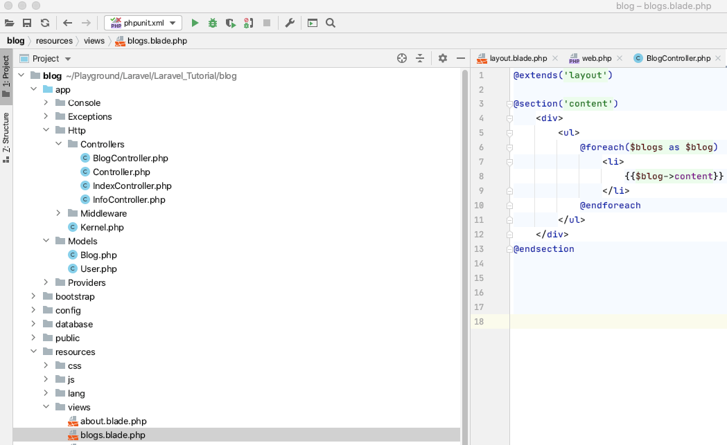The image size is (727, 445).
Task: Fold the @foreach block in the gutter
Action: [509, 147]
